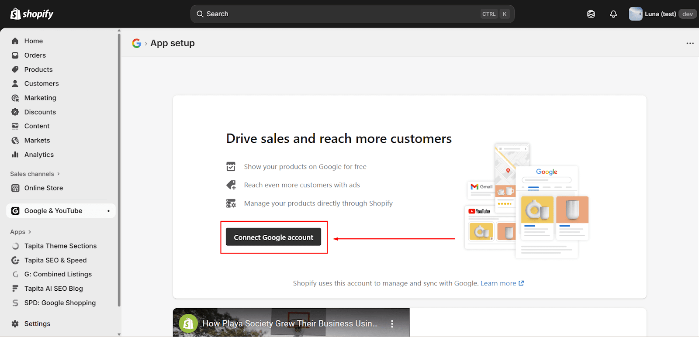699x337 pixels.
Task: Open Tapita Theme Sections app
Action: pyautogui.click(x=61, y=246)
